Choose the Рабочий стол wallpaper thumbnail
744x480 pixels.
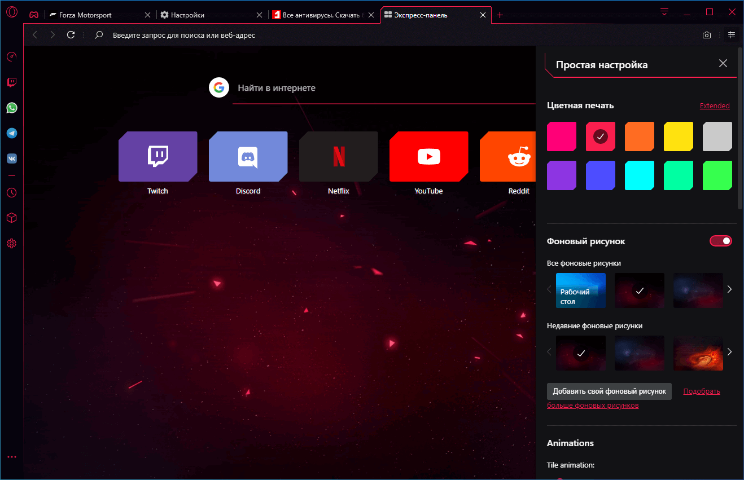point(581,290)
